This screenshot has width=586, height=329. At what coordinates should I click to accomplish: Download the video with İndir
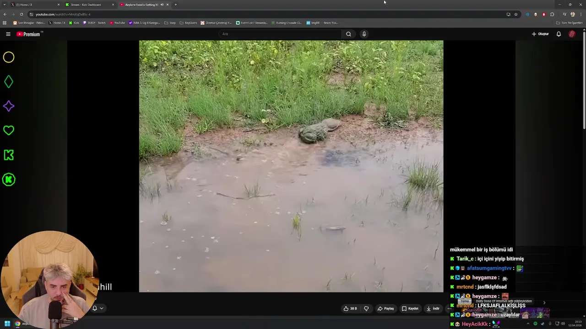point(433,308)
